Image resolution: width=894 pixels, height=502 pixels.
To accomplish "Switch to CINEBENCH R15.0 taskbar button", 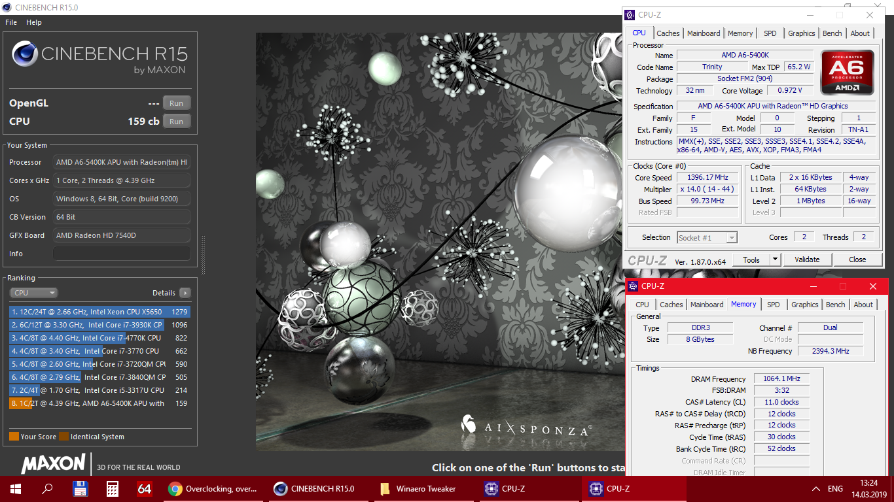I will (319, 488).
